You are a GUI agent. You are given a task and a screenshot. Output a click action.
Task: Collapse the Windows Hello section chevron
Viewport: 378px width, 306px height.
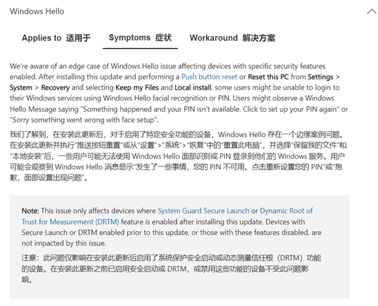pos(372,12)
